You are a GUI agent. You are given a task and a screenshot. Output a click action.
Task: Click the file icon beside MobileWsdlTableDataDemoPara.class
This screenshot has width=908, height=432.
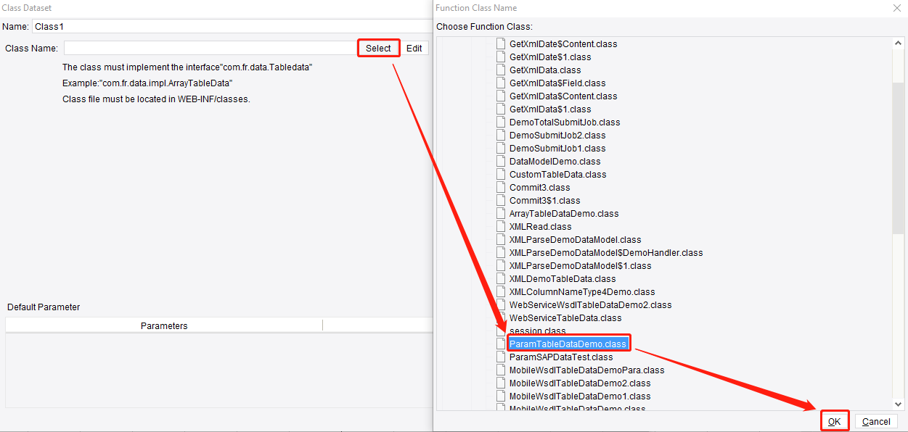[500, 370]
